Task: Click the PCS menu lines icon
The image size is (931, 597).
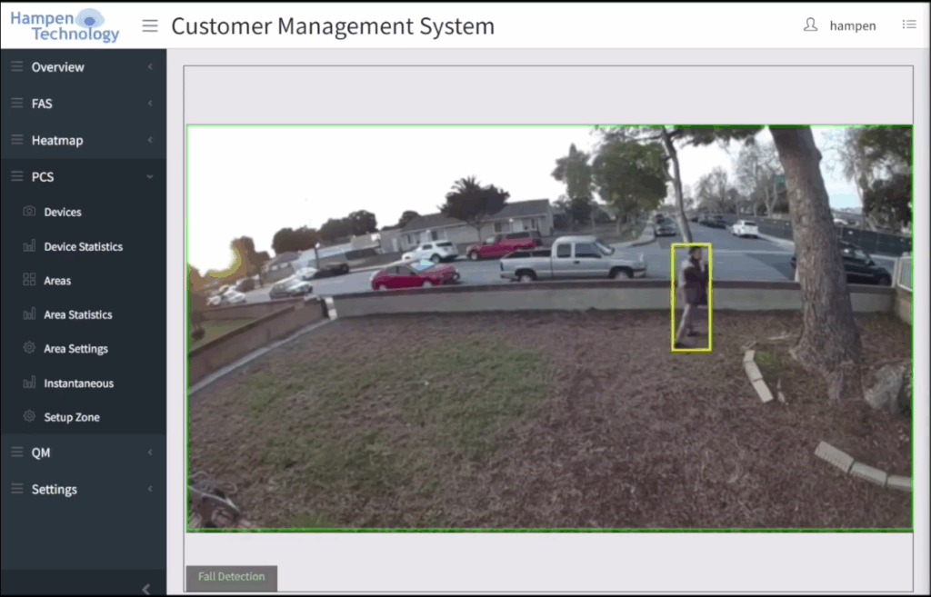Action: (16, 176)
